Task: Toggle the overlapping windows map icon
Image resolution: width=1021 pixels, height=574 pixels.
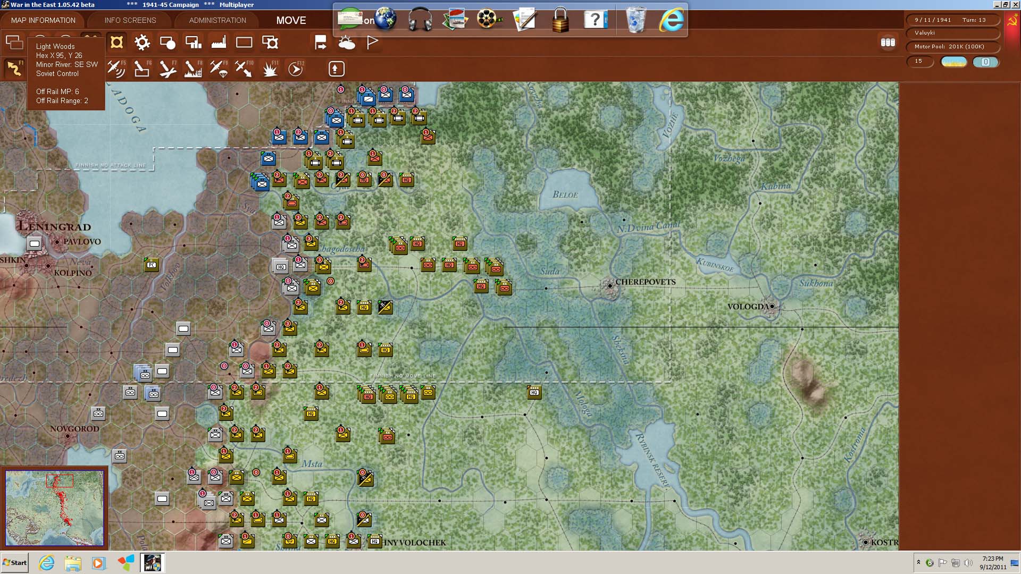Action: click(14, 42)
